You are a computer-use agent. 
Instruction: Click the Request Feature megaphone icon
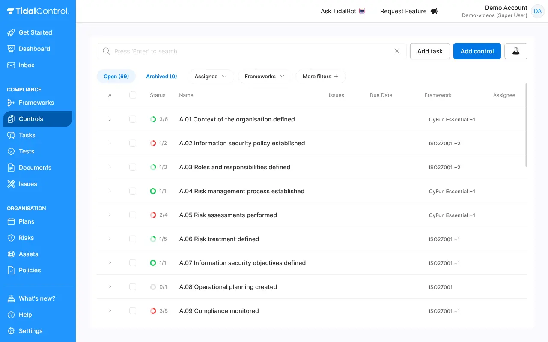tap(434, 11)
